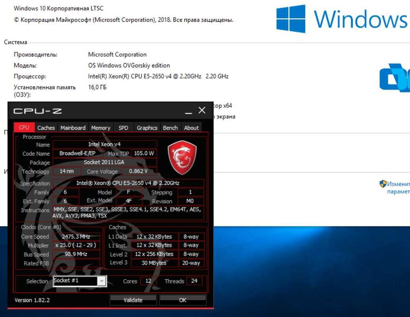Open the CPU tab in CPU-Z
This screenshot has height=317, width=410.
(24, 127)
